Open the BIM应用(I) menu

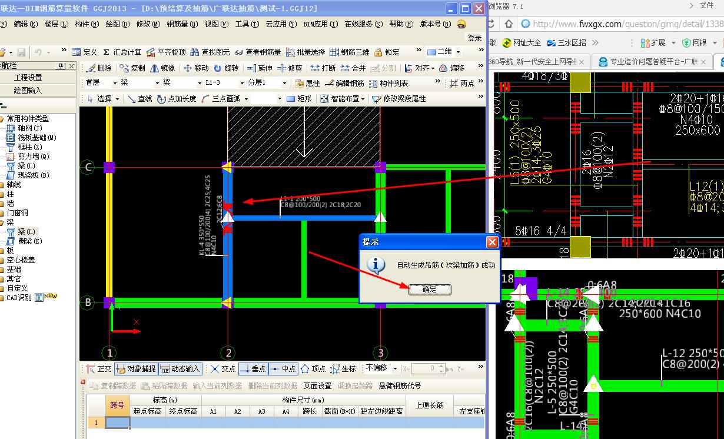tap(320, 24)
